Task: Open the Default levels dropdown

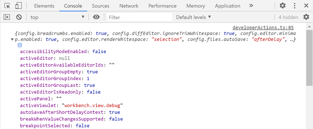Action: (194, 17)
